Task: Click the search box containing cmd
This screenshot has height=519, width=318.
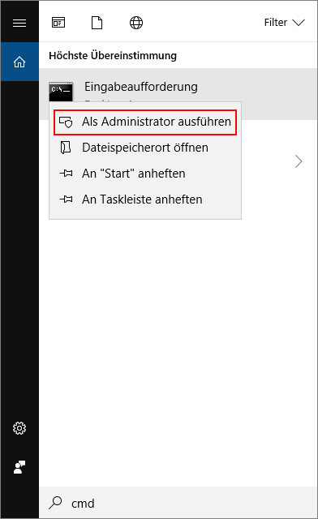Action: point(178,503)
